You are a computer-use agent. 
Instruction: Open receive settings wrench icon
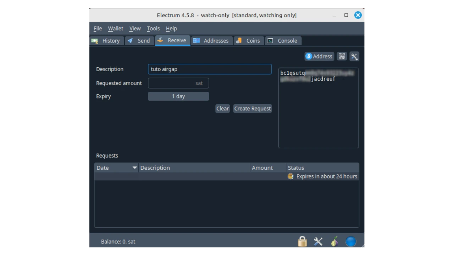[354, 56]
